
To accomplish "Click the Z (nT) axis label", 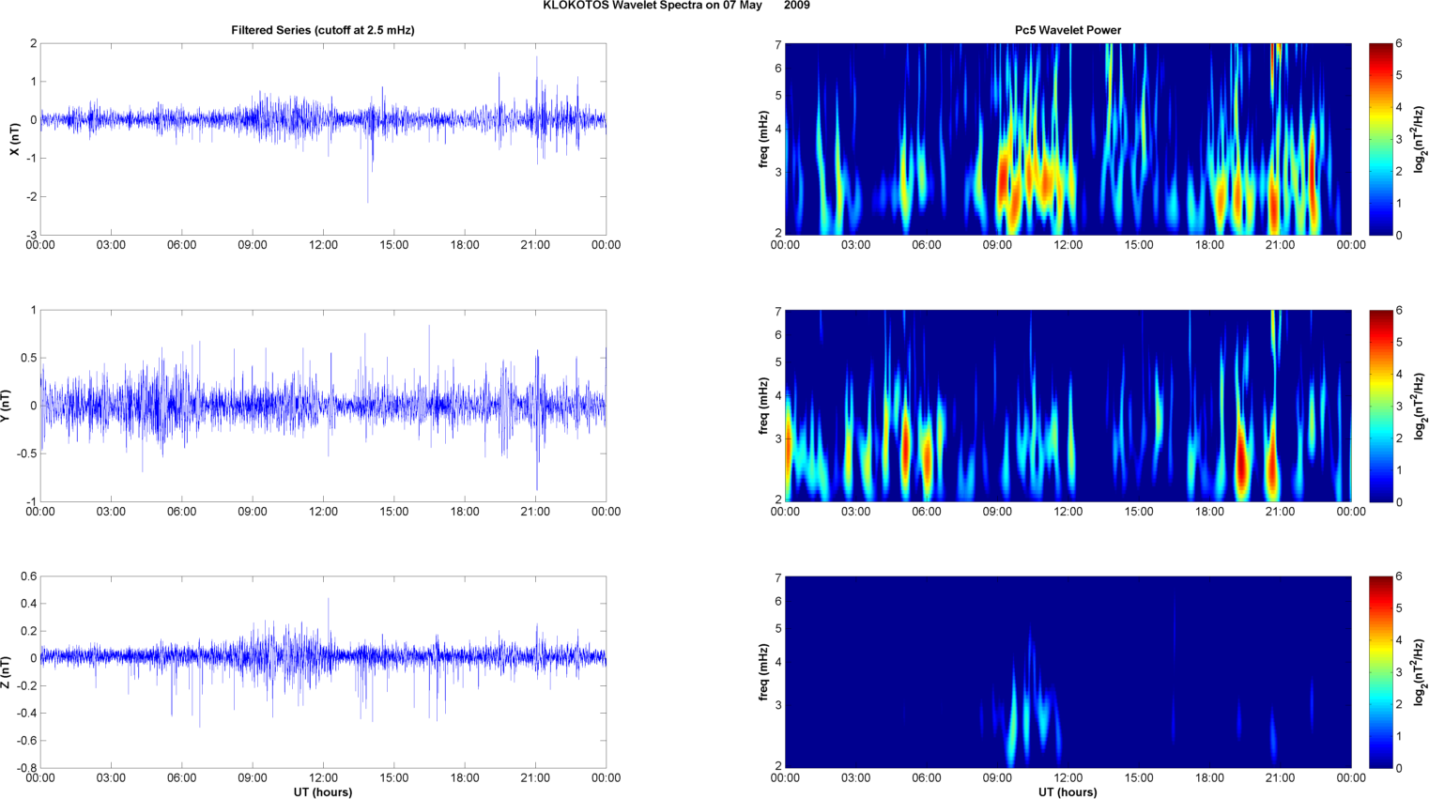I will 6,672.
